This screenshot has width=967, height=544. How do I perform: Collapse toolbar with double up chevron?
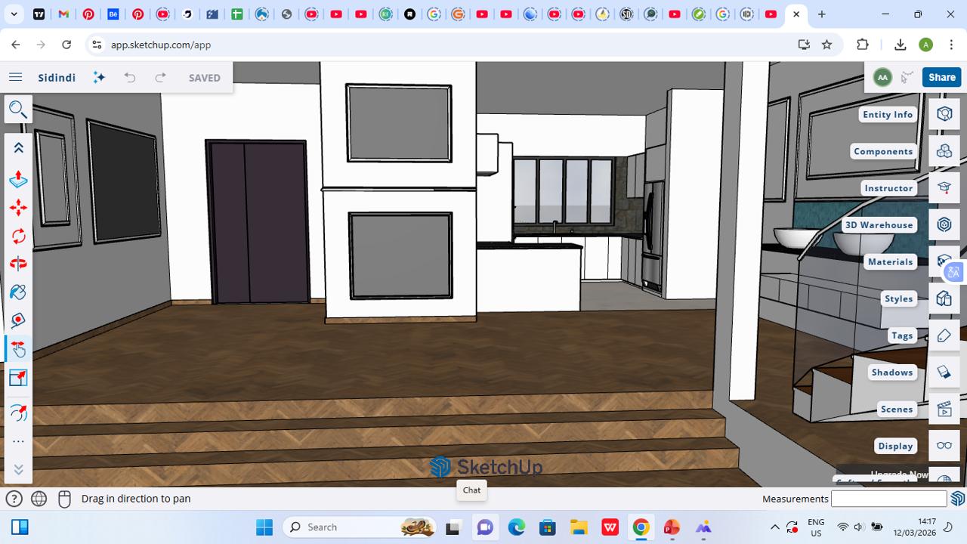[x=18, y=148]
